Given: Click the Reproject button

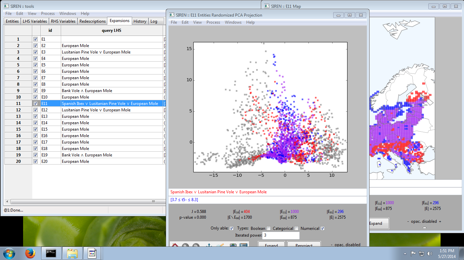Looking at the screenshot, I should point(304,245).
